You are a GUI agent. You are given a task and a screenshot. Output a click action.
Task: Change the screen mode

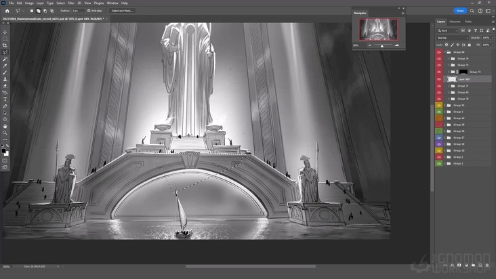pyautogui.click(x=5, y=167)
